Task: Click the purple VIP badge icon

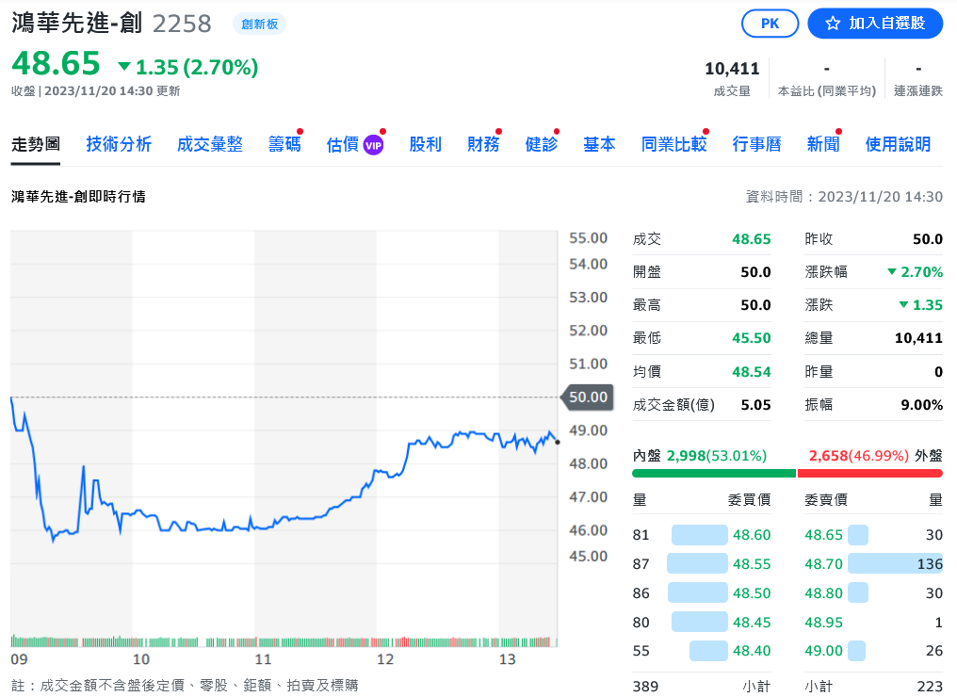Action: pos(374,145)
